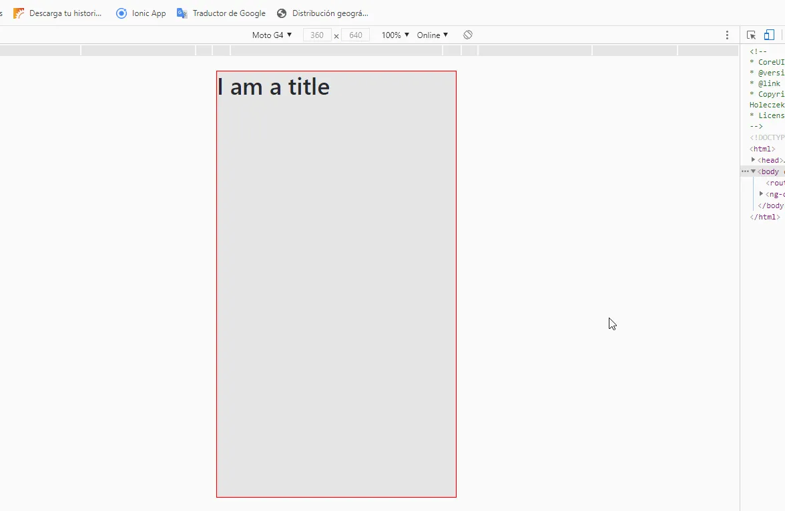
Task: Click the * Licens comment line
Action: tap(767, 115)
